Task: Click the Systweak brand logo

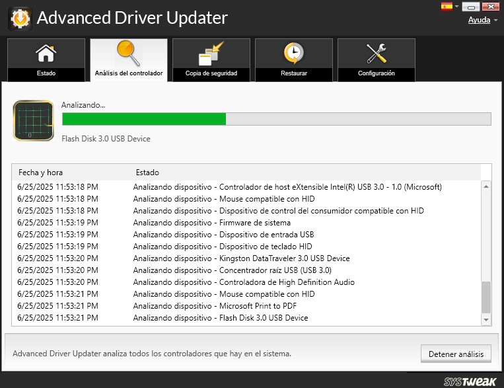Action: 470,381
